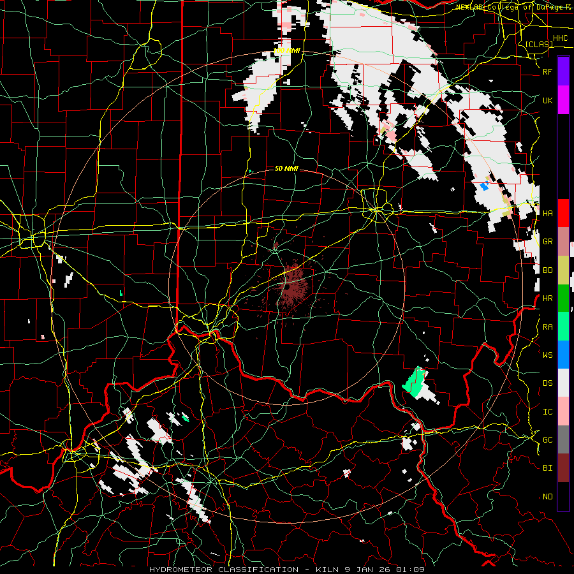Click the WS legend label
The image size is (574, 574).
point(547,355)
